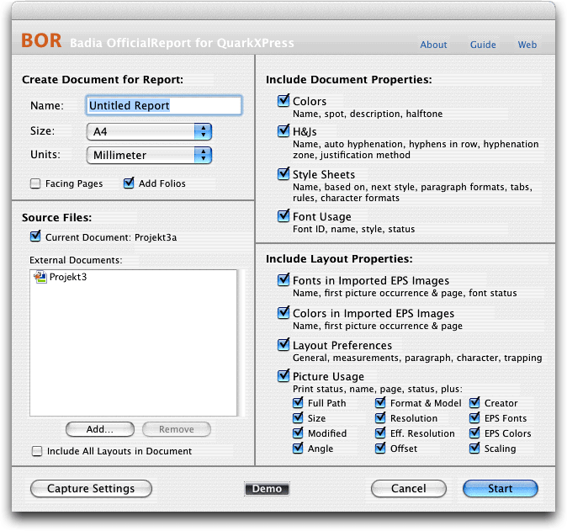Click the Start button
The height and width of the screenshot is (531, 567).
(501, 489)
